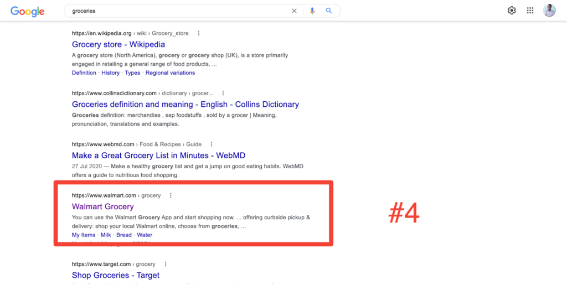The image size is (567, 284).
Task: Click the www.target.com URL breadcrumb
Action: click(x=114, y=264)
